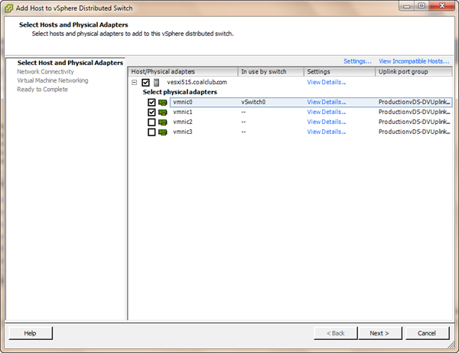Close the Add Host dialog window
Viewport: 459px width, 353px height.
pyautogui.click(x=442, y=6)
